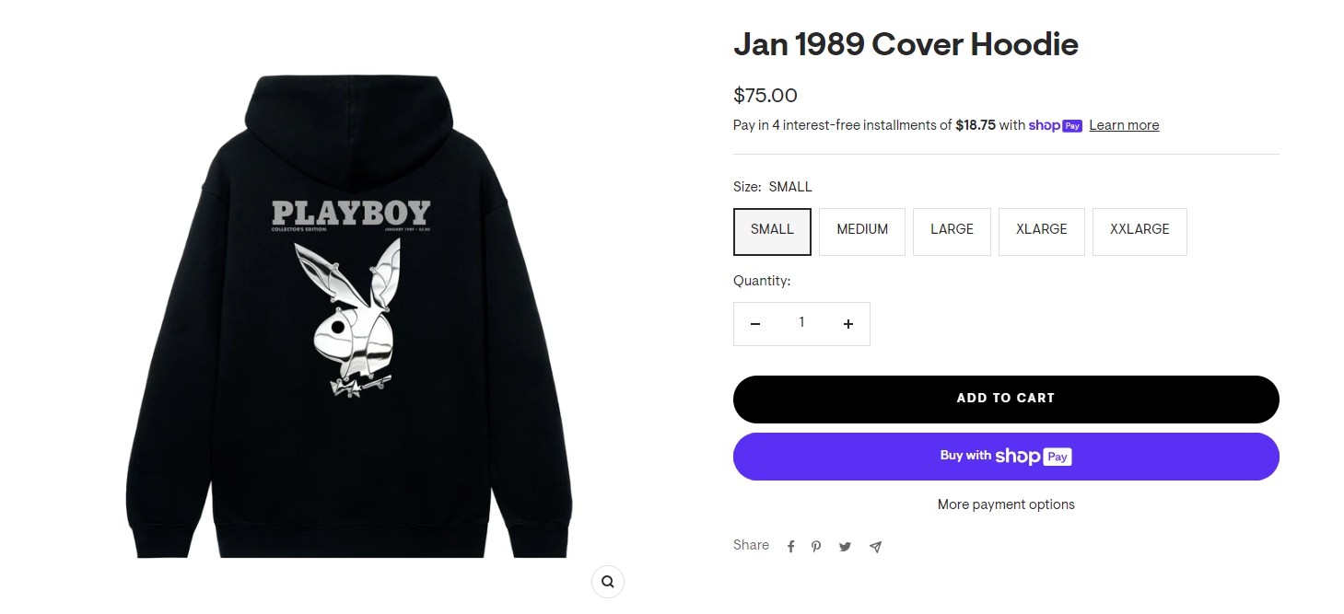Choose the MEDIUM size option
Viewport: 1344px width, 614px height.
pos(862,231)
